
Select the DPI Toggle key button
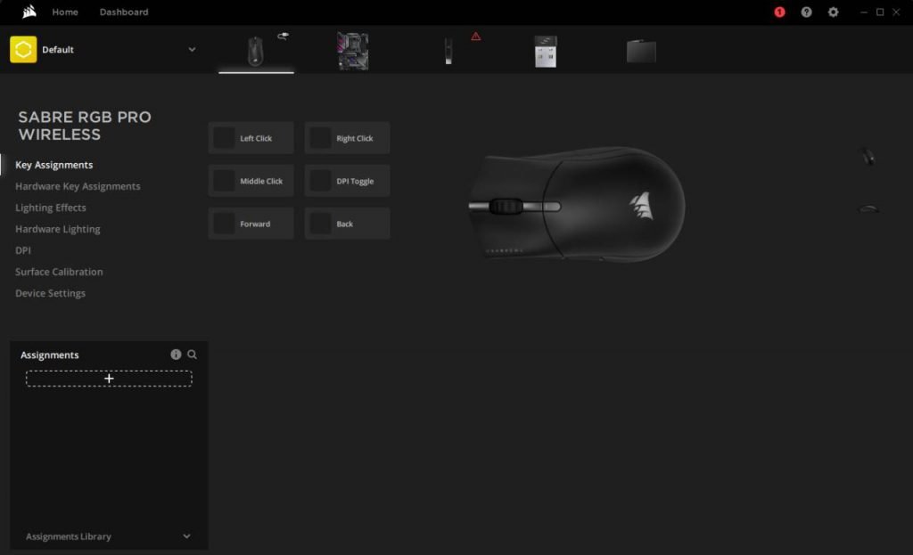[347, 181]
